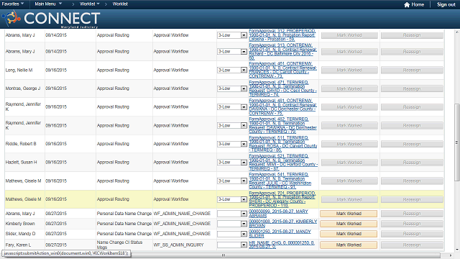The width and height of the screenshot is (460, 259).
Task: Open FormApproval 461 CONTRENW link
Action: [x=282, y=71]
